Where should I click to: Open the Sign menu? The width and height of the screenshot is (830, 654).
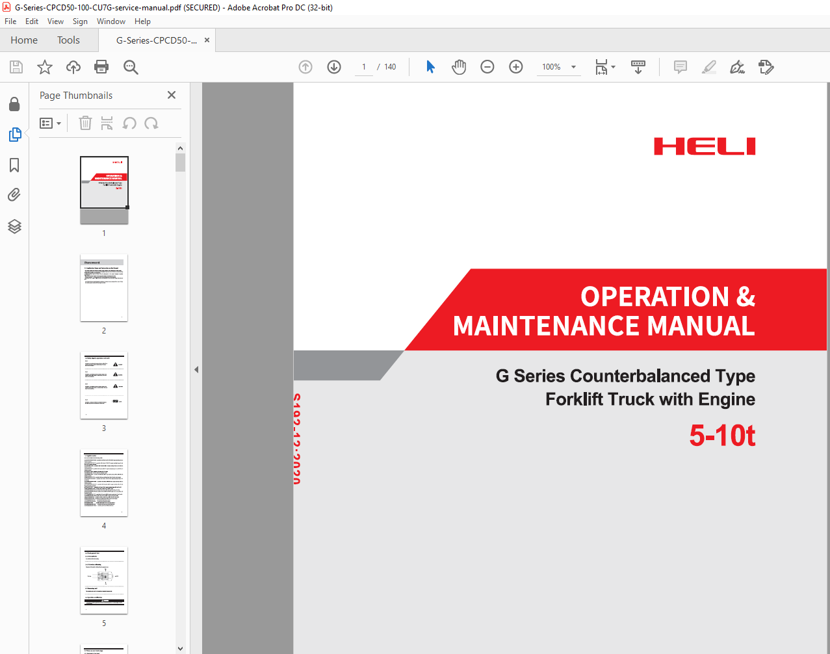point(80,21)
